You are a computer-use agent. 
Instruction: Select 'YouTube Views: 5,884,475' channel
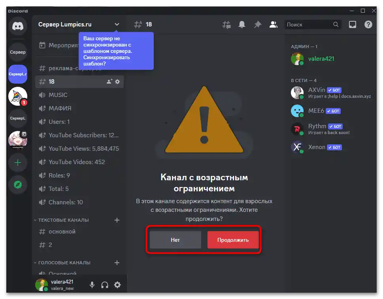79,148
